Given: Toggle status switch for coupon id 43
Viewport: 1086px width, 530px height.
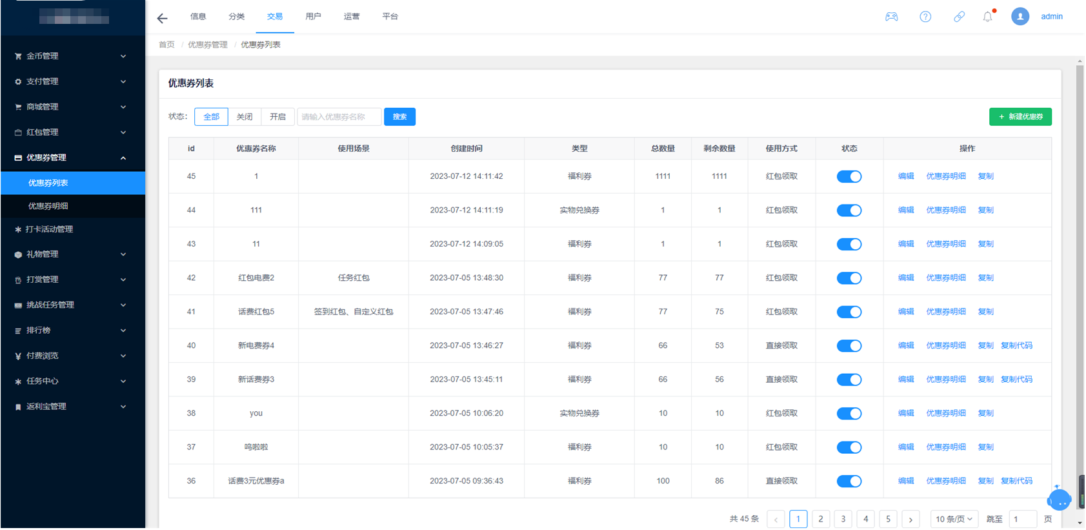Looking at the screenshot, I should click(x=849, y=244).
